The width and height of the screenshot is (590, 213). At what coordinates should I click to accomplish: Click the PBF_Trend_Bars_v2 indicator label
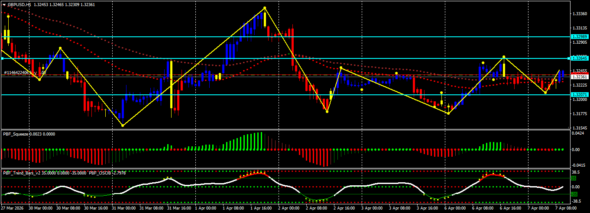22,173
